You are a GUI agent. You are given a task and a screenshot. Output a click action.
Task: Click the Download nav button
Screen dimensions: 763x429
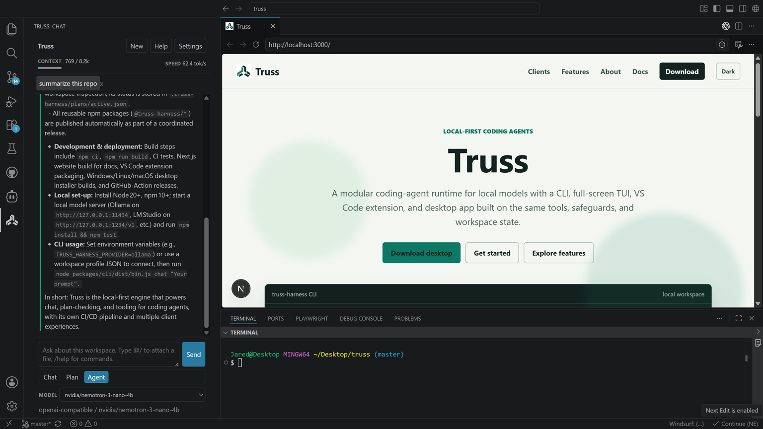tap(682, 71)
